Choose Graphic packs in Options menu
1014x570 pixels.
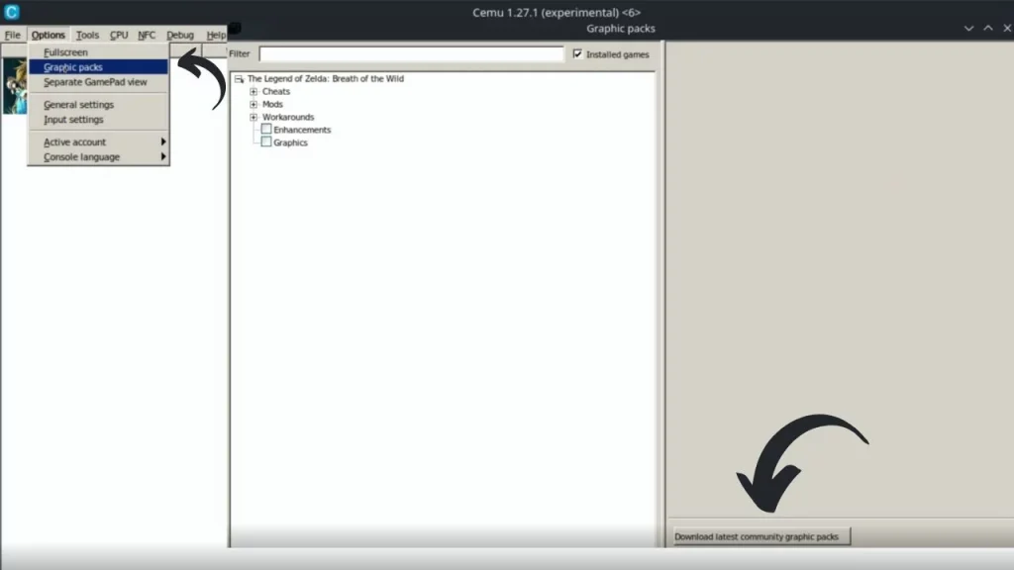98,67
